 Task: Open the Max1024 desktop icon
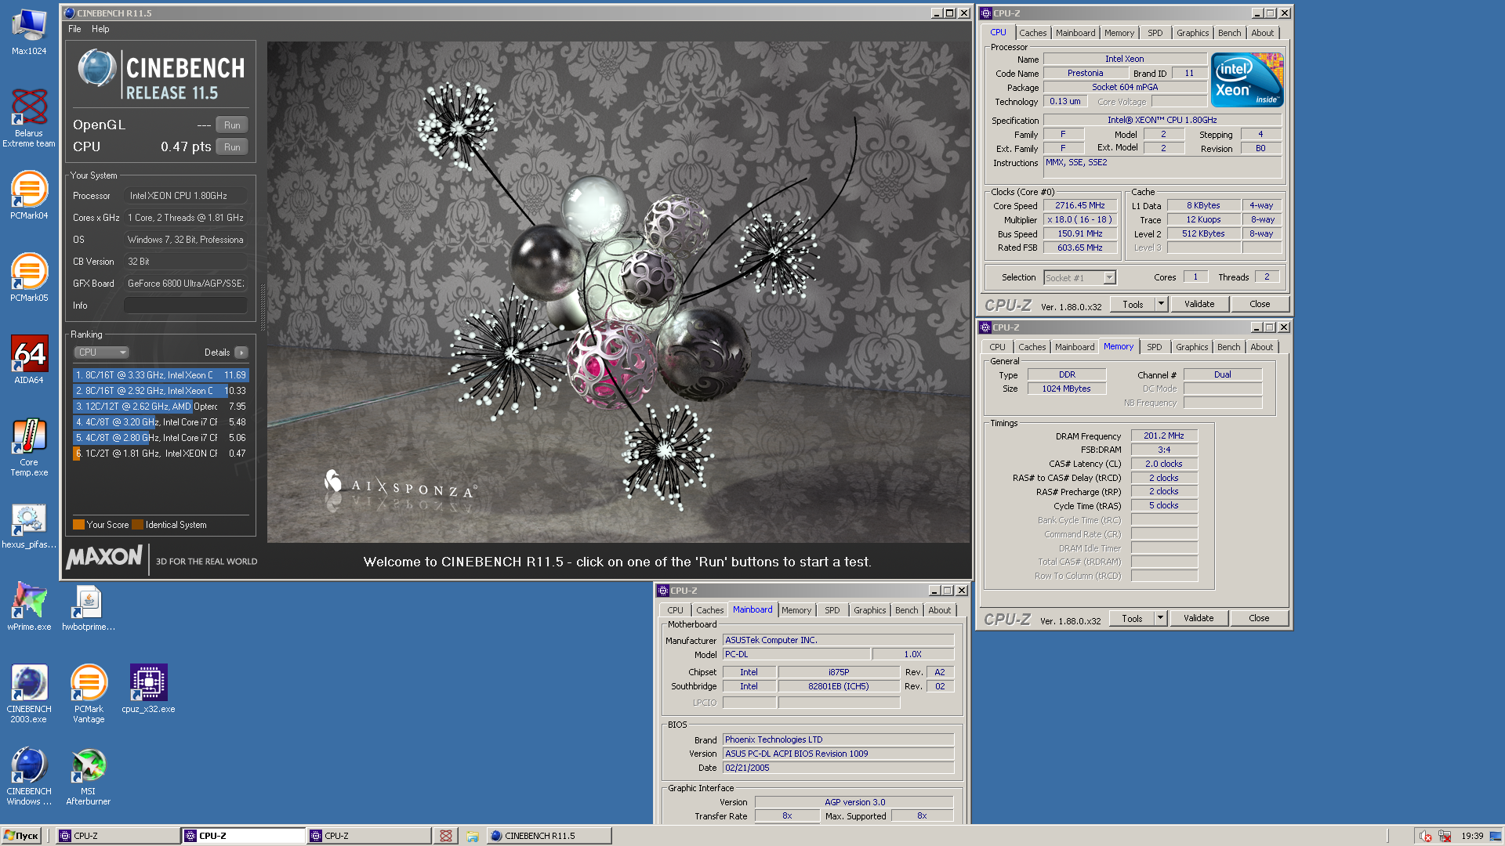point(29,31)
